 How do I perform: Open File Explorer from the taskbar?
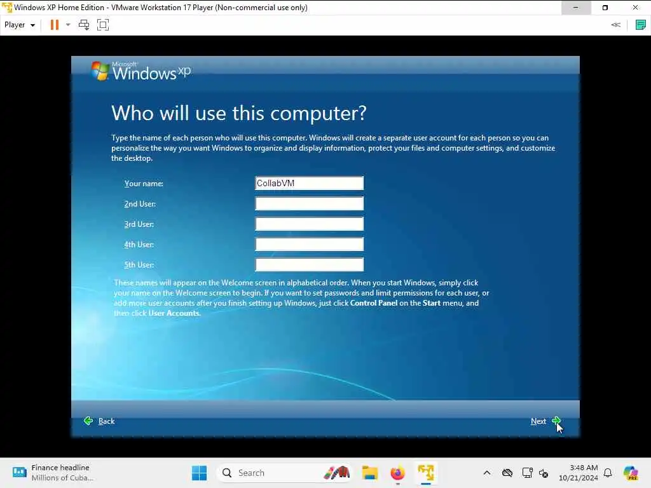pos(369,473)
